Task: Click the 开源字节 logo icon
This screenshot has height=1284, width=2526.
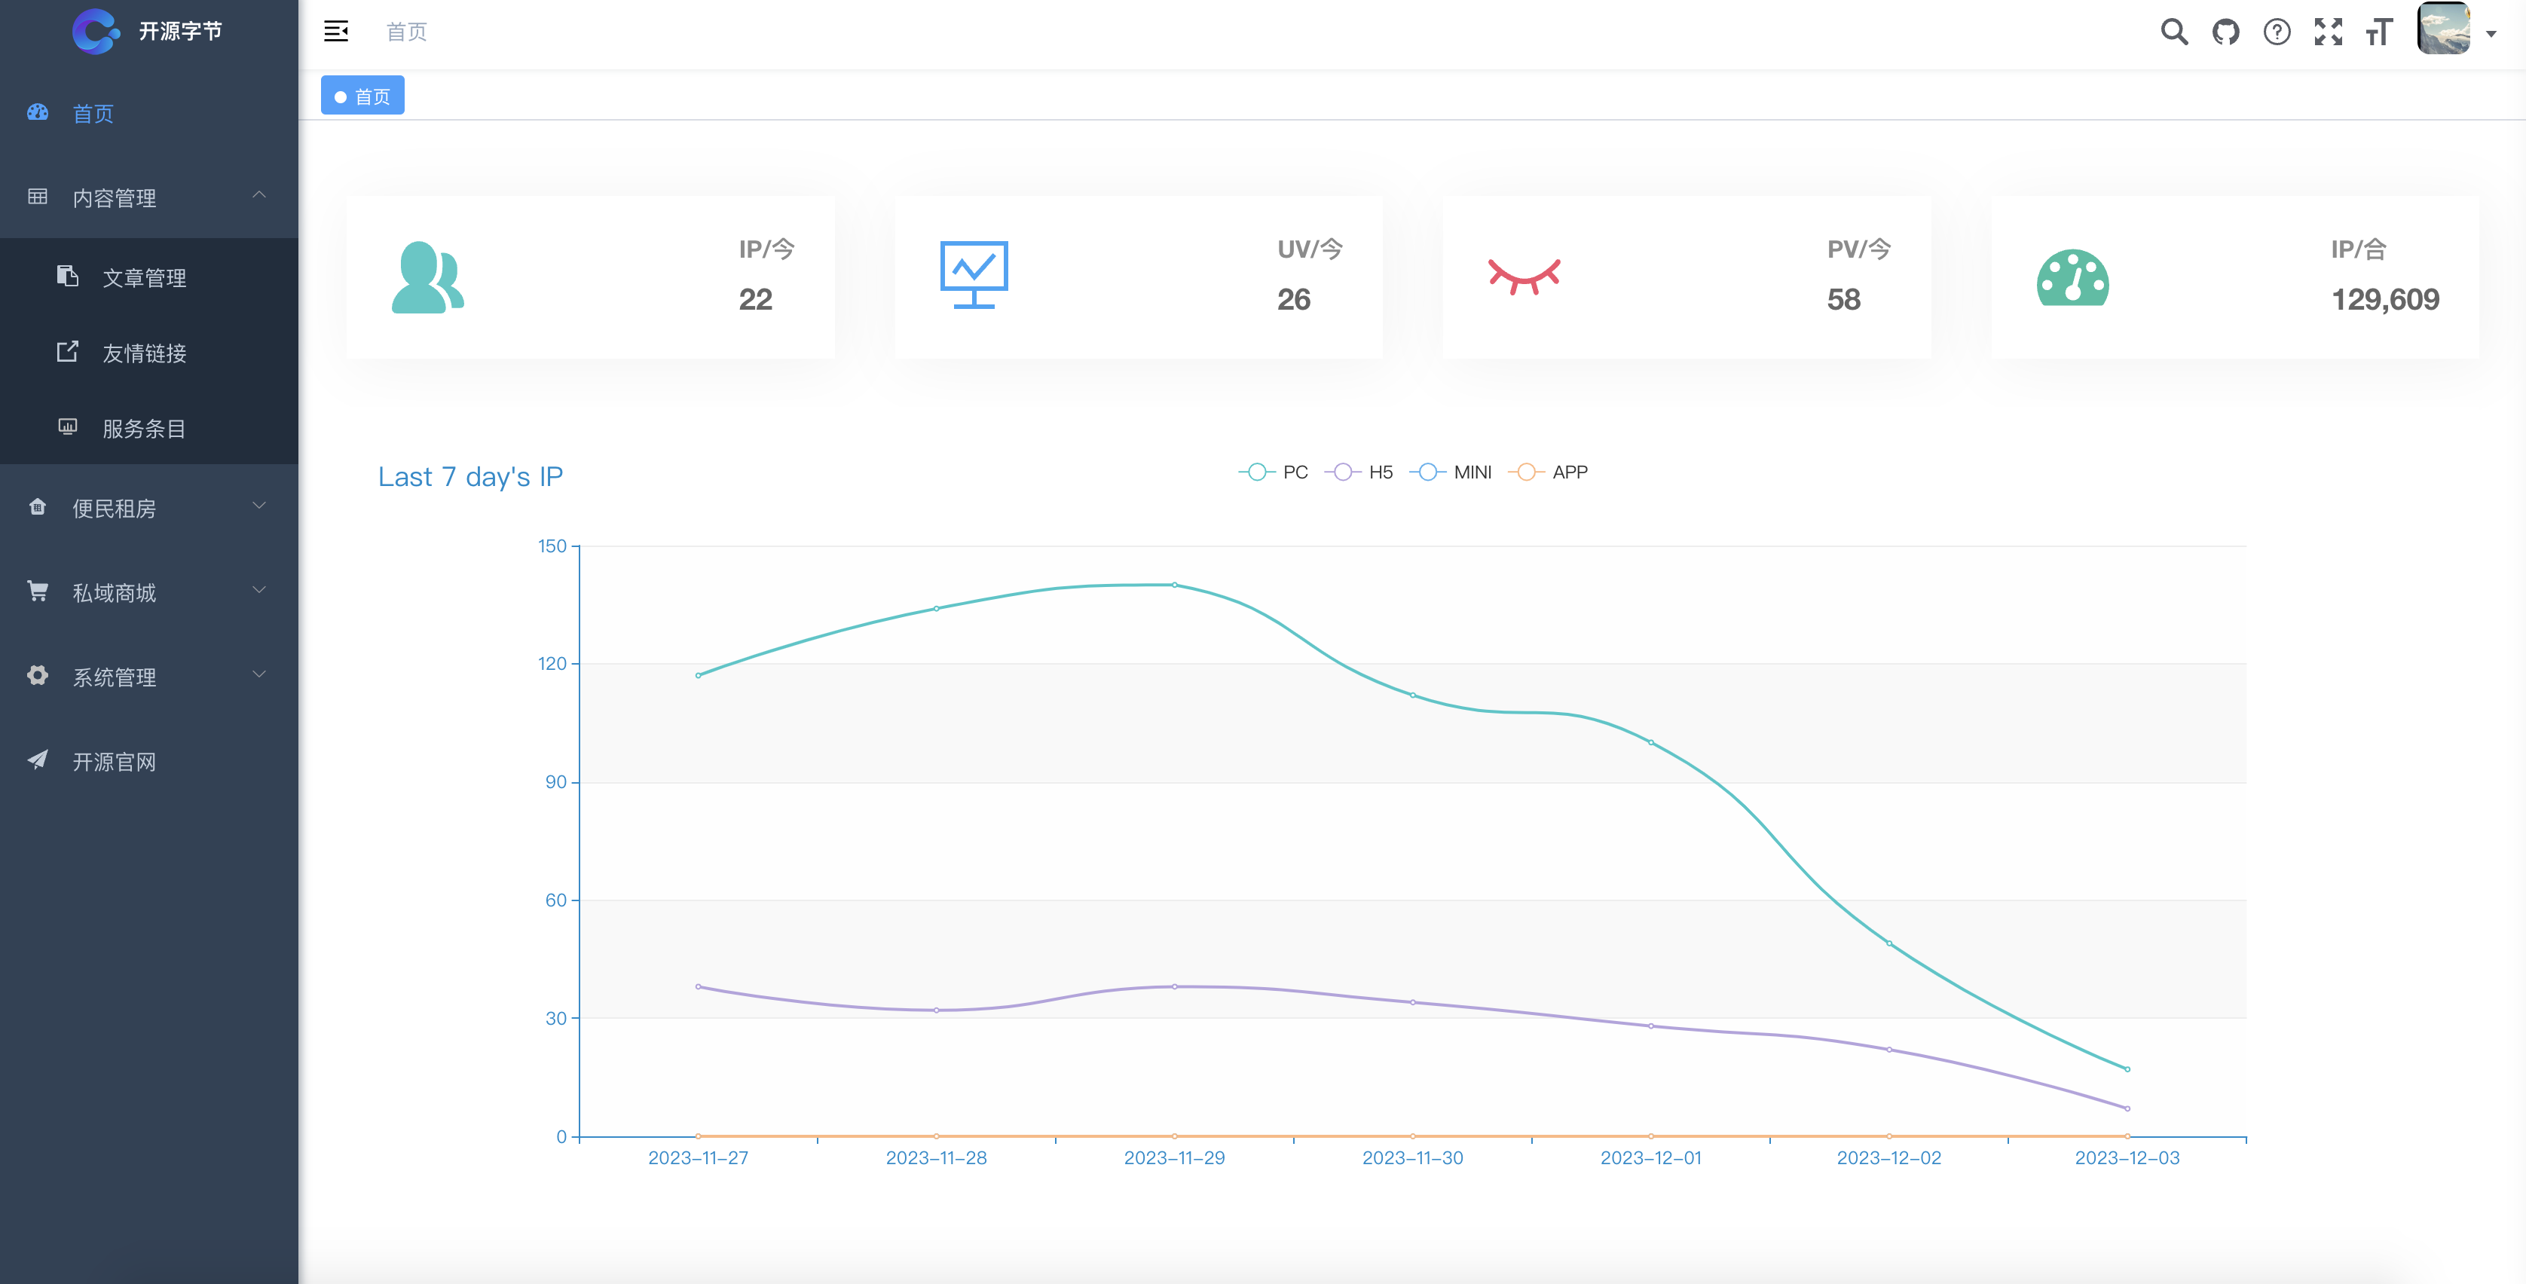Action: pos(95,32)
